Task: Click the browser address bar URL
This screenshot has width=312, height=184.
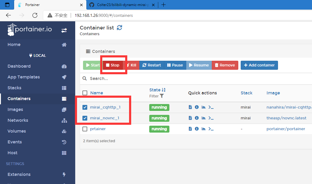Action: [x=104, y=16]
